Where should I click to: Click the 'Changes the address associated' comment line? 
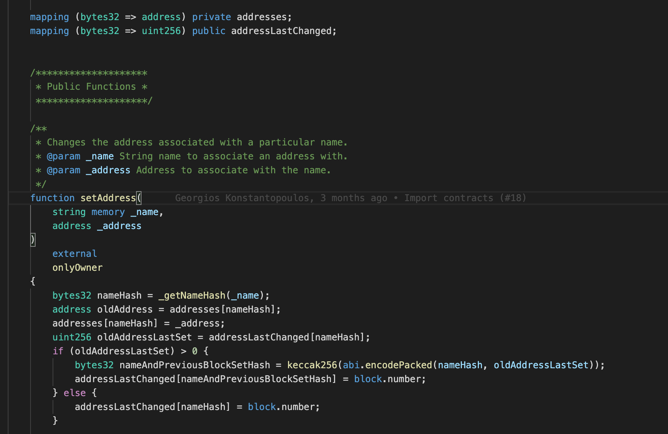coord(192,142)
